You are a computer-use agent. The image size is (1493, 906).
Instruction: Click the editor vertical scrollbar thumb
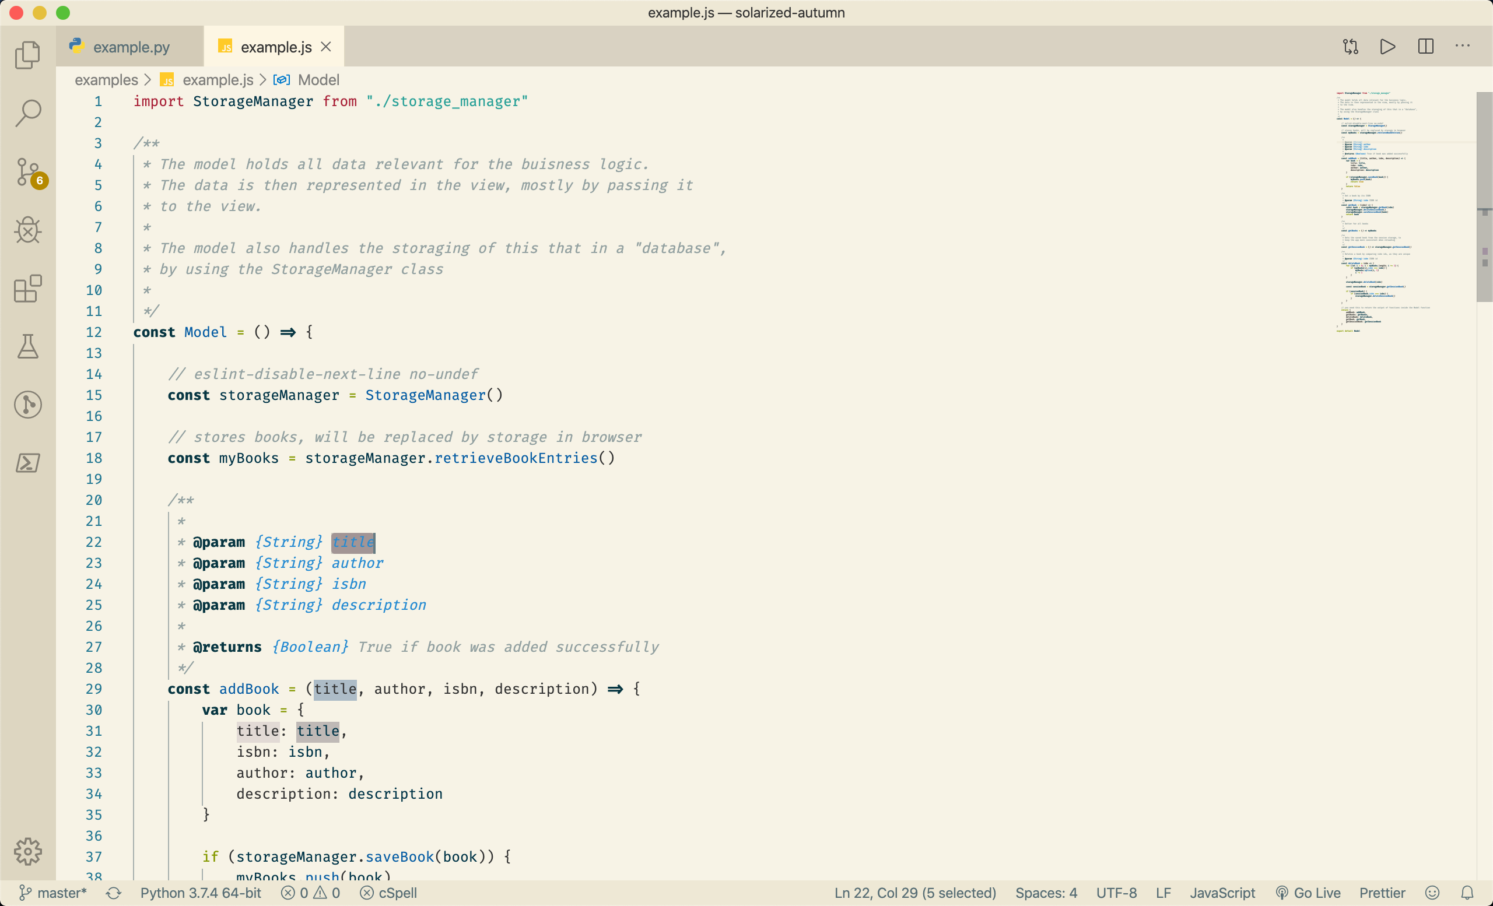[1484, 196]
